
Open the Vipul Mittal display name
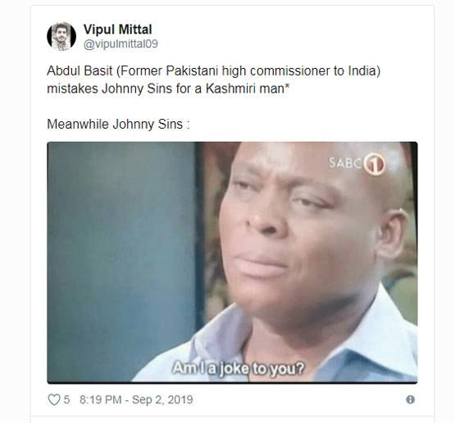117,30
